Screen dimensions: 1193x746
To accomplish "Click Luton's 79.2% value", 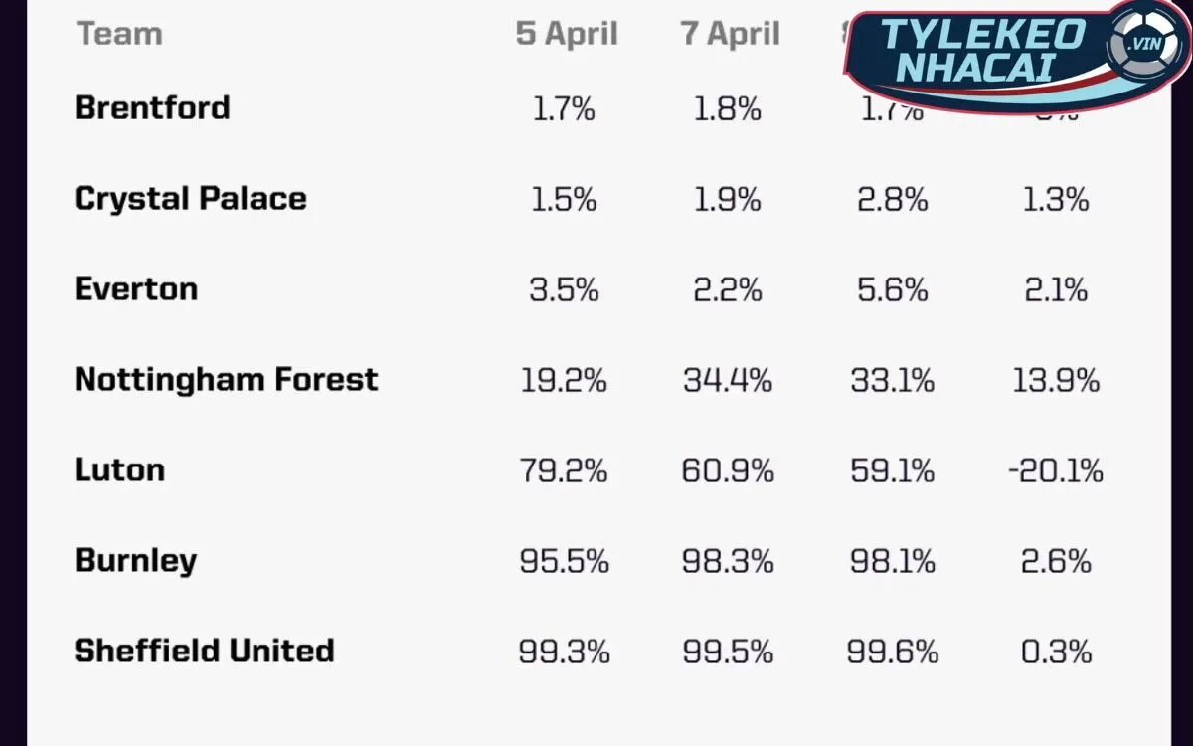I will click(564, 470).
